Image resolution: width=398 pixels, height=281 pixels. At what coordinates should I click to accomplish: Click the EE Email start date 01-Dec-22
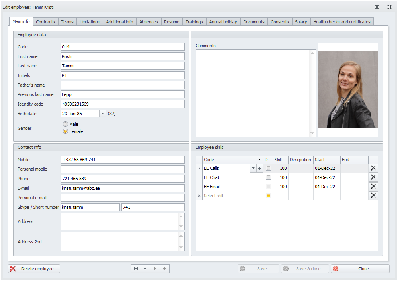327,187
